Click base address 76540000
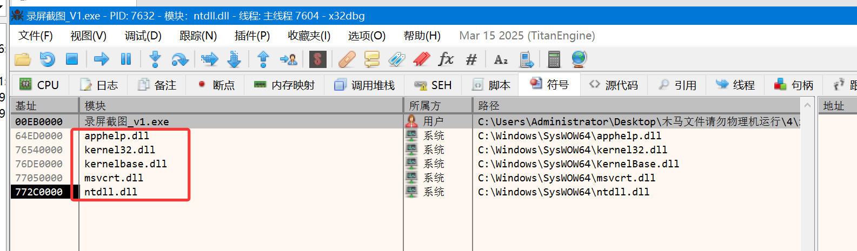This screenshot has width=857, height=251. [x=39, y=150]
